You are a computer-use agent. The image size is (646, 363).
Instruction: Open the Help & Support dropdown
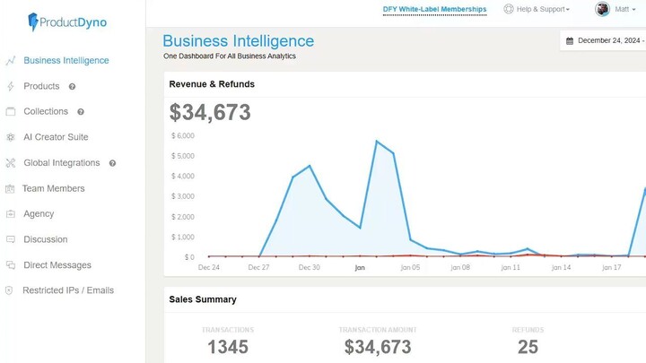537,9
